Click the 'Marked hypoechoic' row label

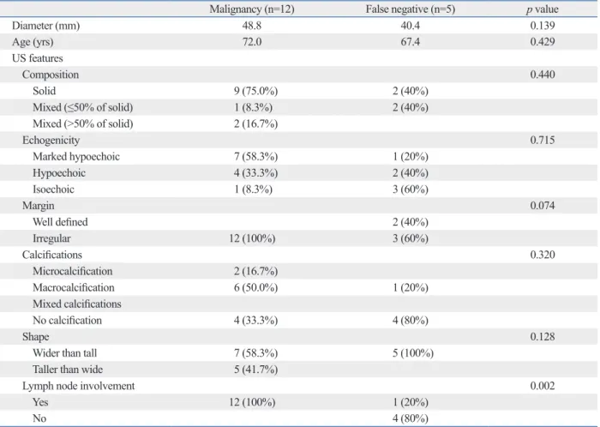(x=76, y=157)
